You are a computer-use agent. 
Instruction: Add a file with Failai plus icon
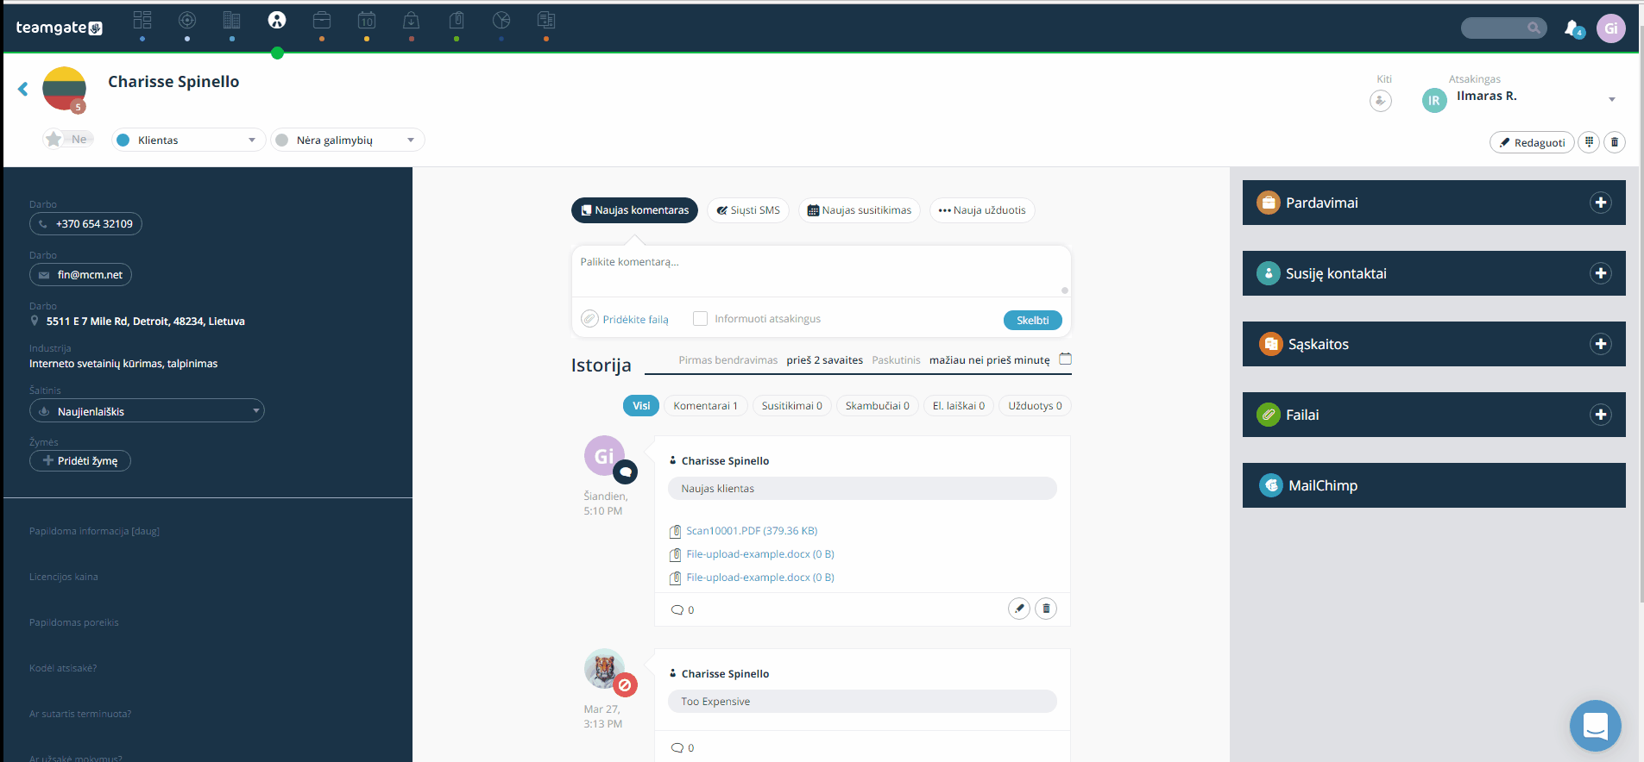pyautogui.click(x=1601, y=415)
